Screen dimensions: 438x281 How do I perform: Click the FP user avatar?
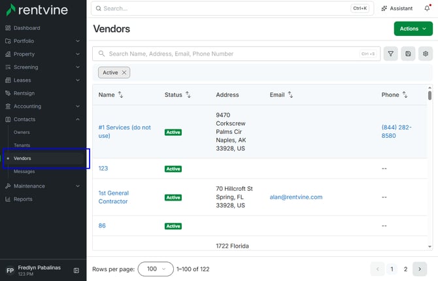point(10,271)
